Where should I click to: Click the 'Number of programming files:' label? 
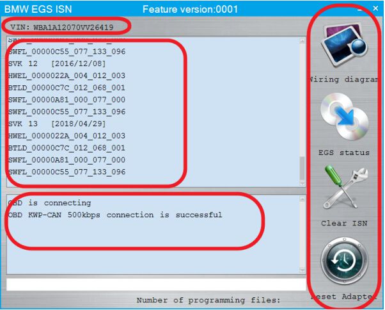[208, 300]
